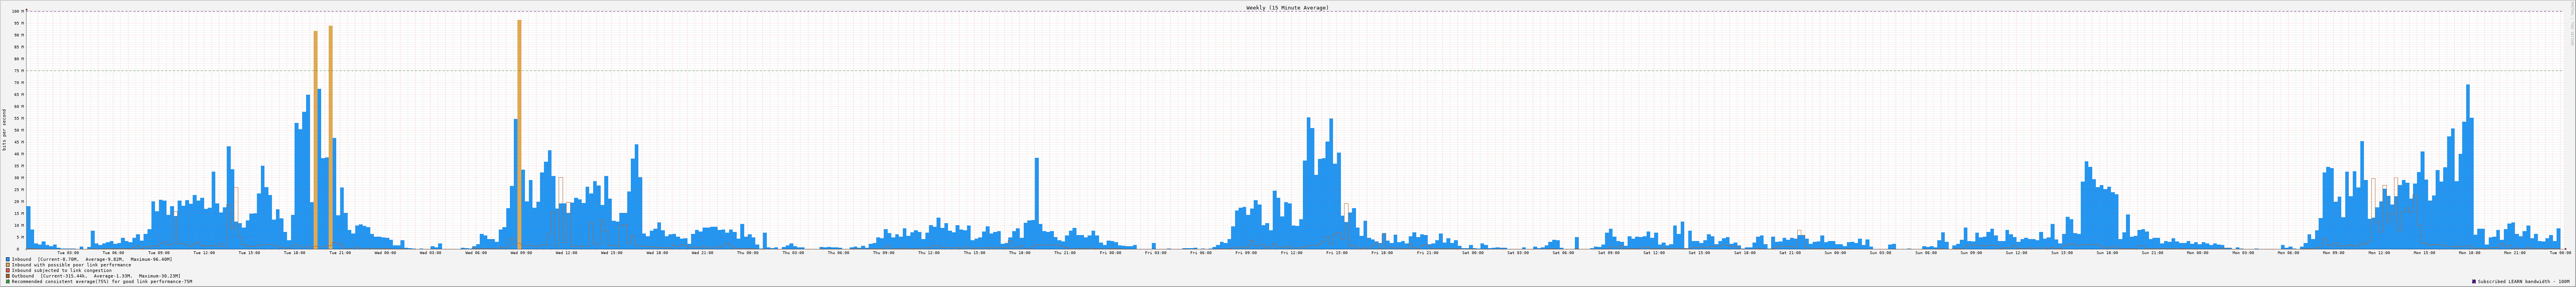Viewport: 2576px width, 287px height.
Task: Select the red link congestion legend swatch
Action: pos(8,270)
